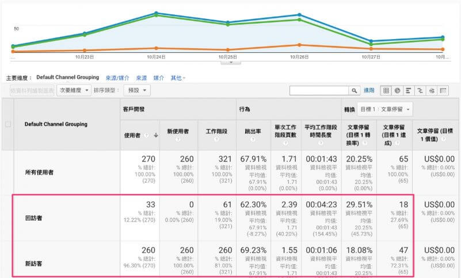Click the 單次工作階段頁數 column header
461x278 pixels.
285,131
